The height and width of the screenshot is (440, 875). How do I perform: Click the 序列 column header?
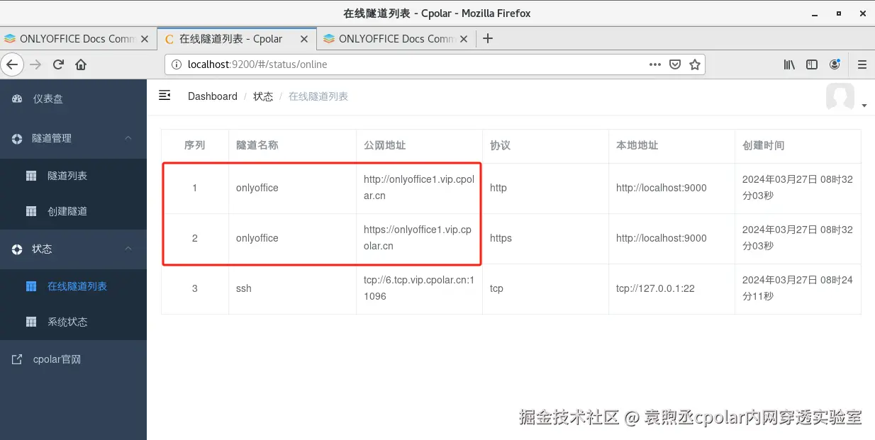[x=195, y=145]
